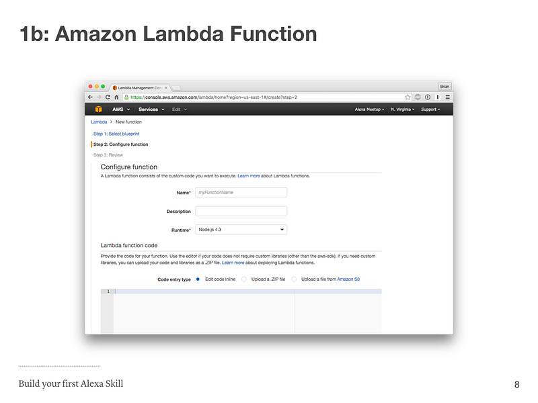Select Upload a .ZIP file option
538x403 pixels.
pyautogui.click(x=244, y=279)
